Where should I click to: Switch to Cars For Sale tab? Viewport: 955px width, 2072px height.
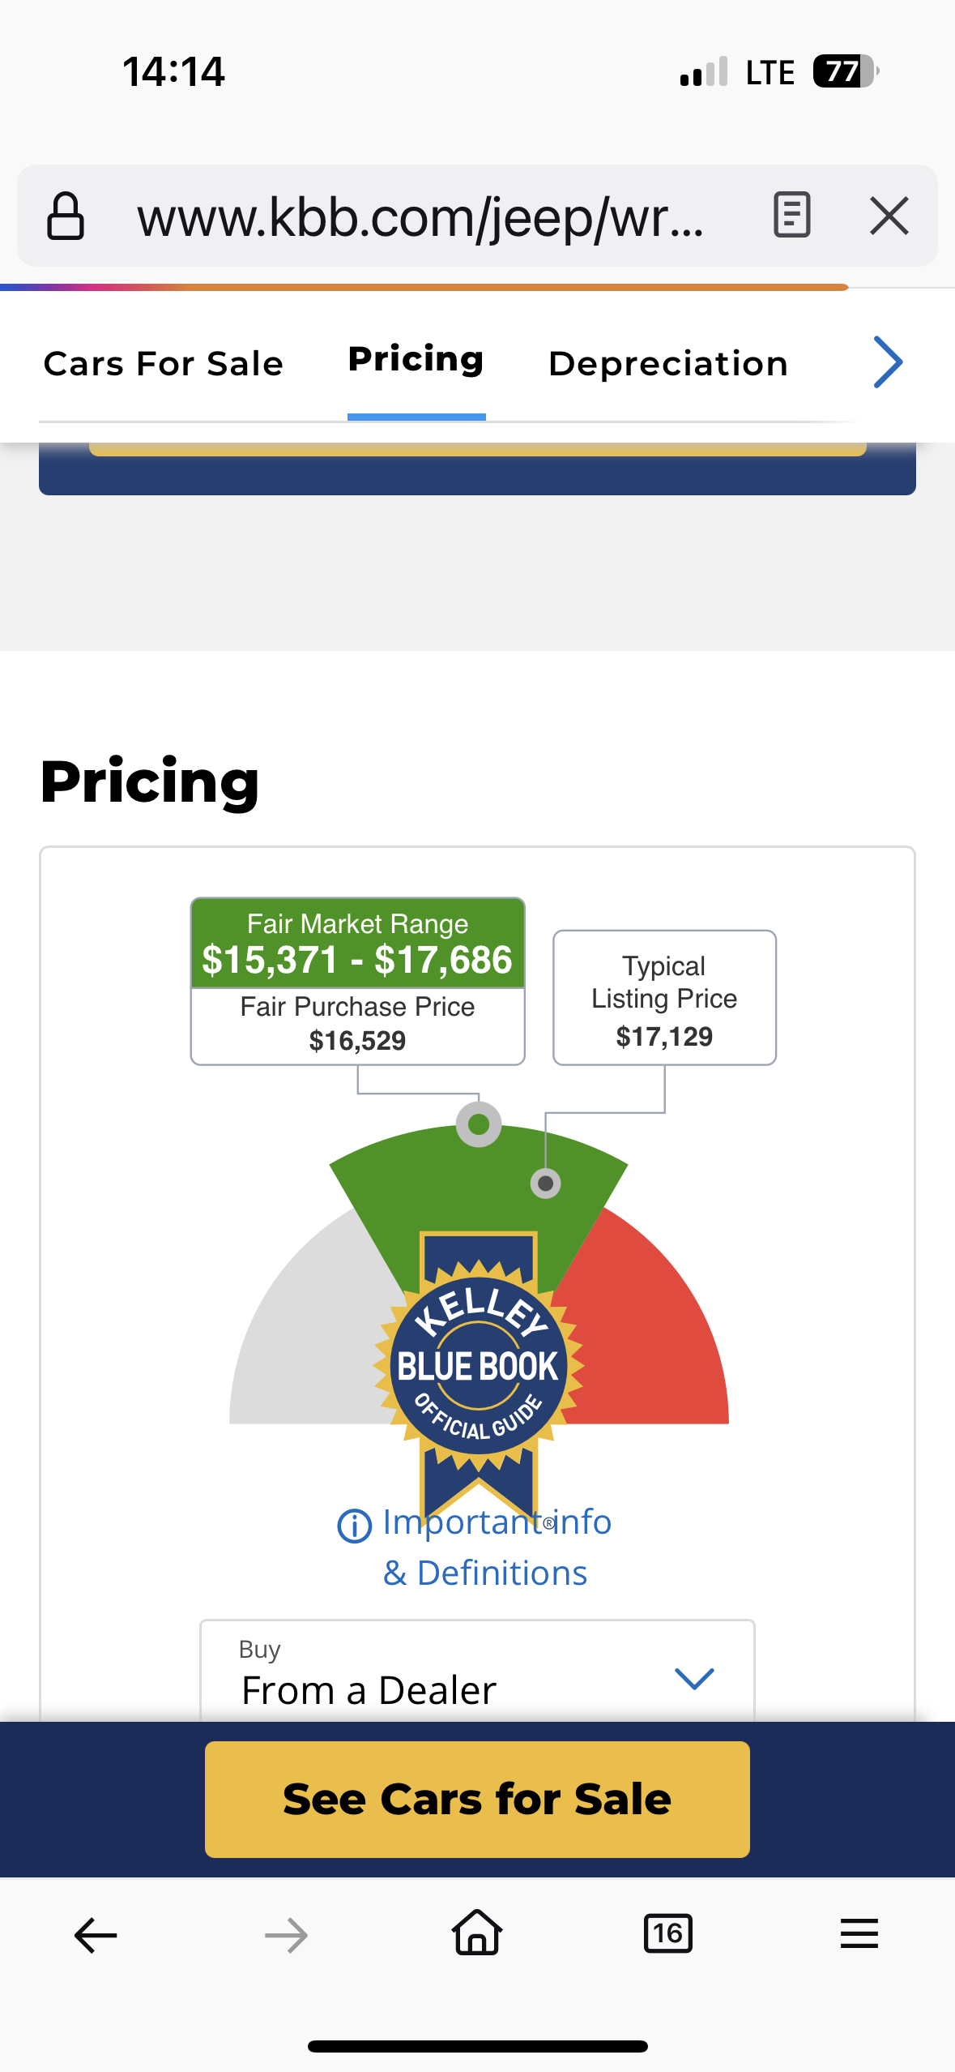164,364
